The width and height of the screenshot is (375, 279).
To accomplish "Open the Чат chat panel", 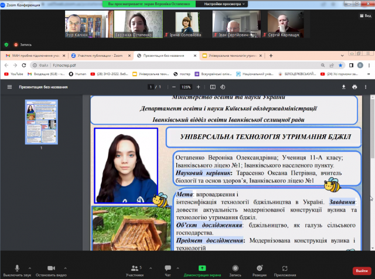I will coord(168,267).
